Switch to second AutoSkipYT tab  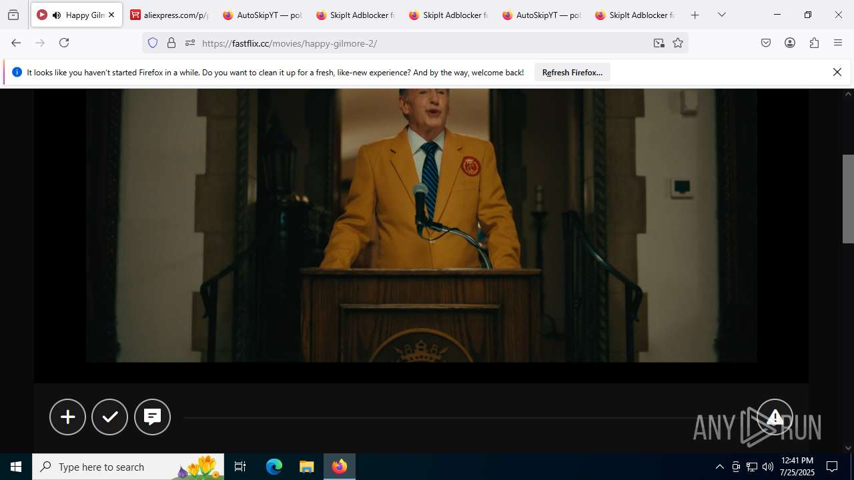[542, 15]
